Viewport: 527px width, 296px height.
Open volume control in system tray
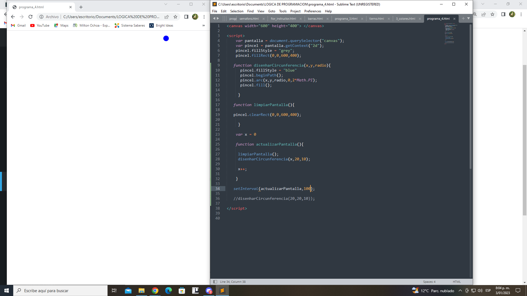click(480, 291)
